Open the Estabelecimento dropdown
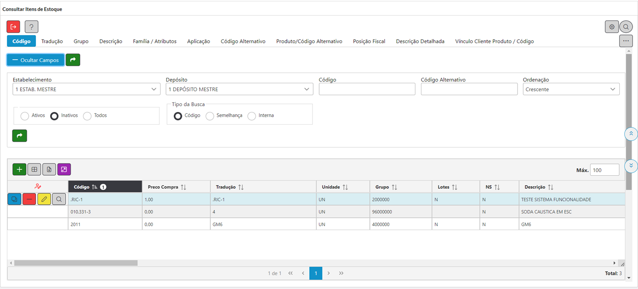 pos(86,89)
